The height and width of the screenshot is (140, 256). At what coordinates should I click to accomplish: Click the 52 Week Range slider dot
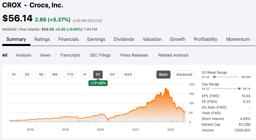pos(214,77)
